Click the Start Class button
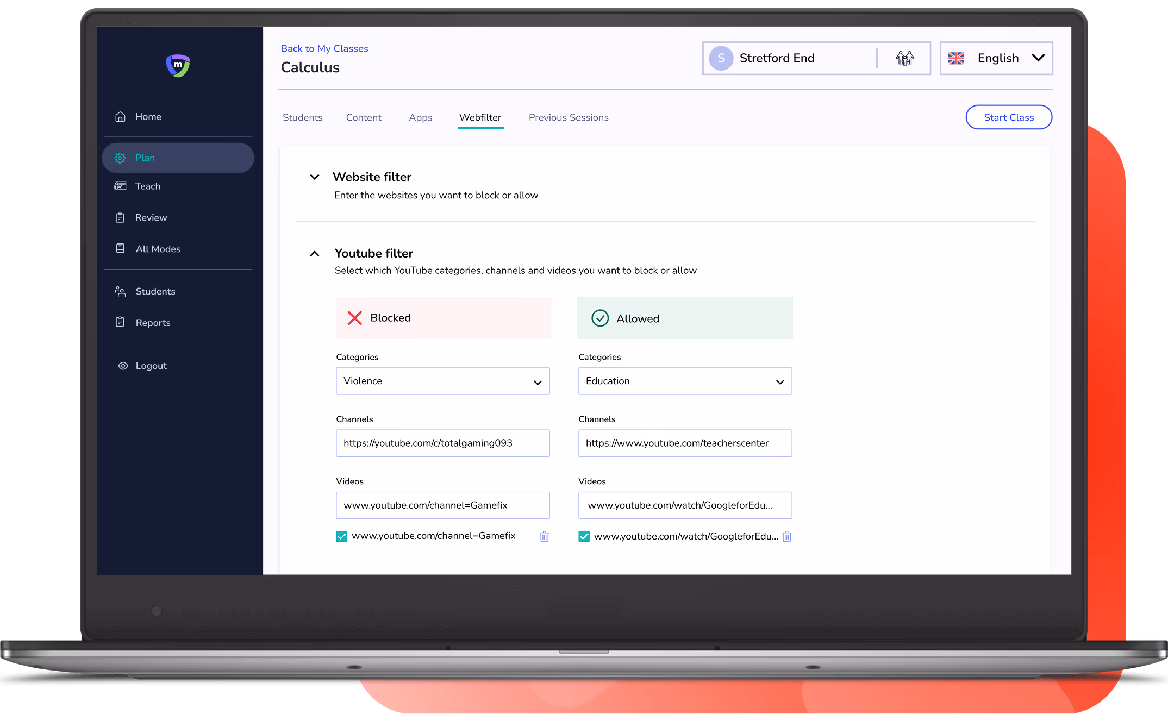The height and width of the screenshot is (714, 1168). [x=1009, y=117]
